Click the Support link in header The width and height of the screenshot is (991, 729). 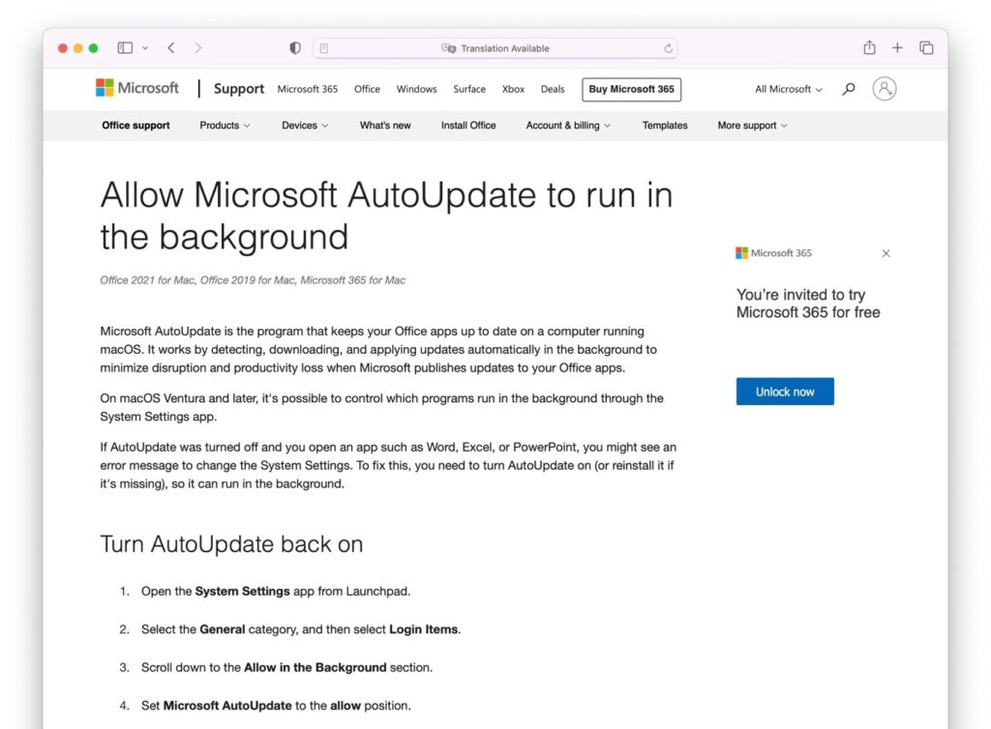coord(239,89)
